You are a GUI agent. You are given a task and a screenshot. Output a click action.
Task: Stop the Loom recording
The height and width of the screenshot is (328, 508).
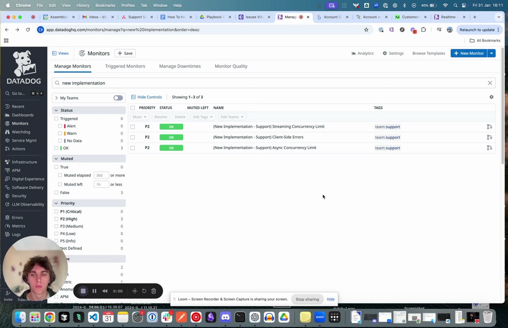point(83,291)
